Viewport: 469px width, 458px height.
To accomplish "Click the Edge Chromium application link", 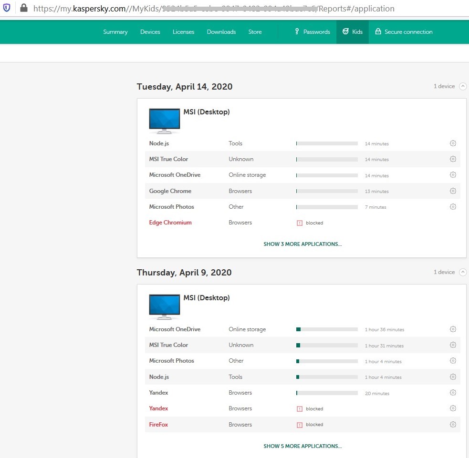I will pos(170,223).
